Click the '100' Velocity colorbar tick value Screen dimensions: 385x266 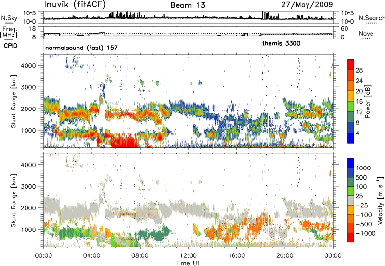tap(361, 187)
